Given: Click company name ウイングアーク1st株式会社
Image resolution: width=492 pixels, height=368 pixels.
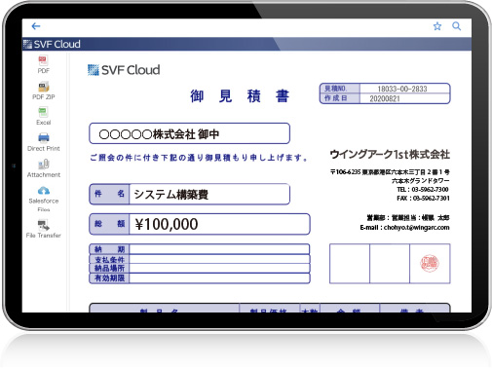Looking at the screenshot, I should pyautogui.click(x=390, y=155).
